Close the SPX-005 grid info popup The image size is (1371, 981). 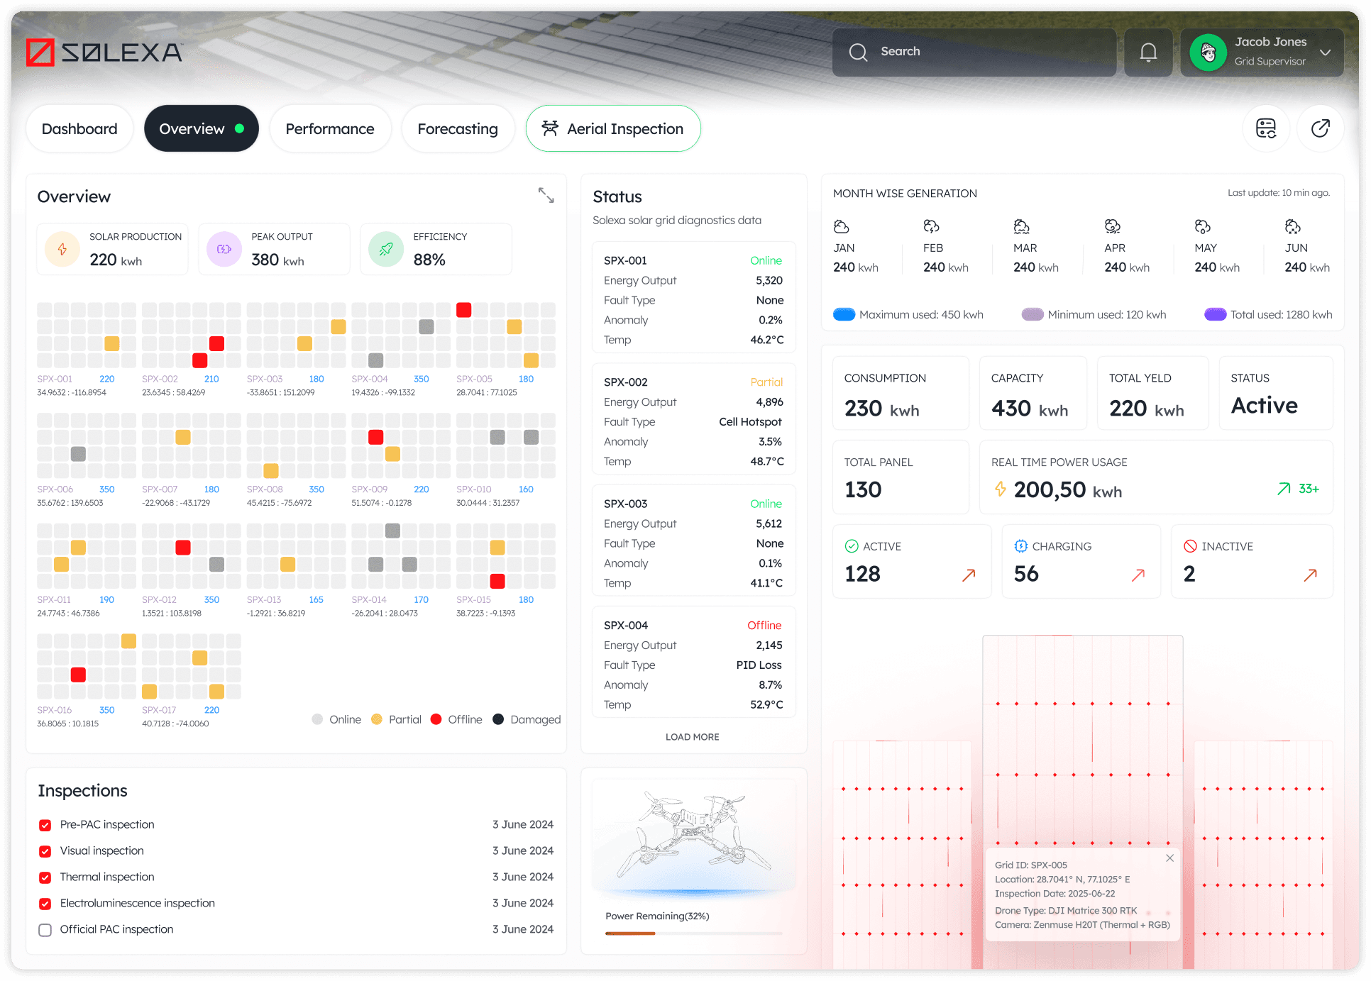[x=1169, y=858]
